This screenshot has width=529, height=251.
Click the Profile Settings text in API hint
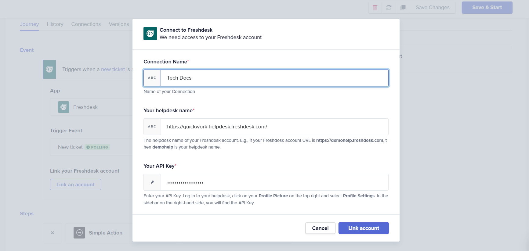(x=359, y=196)
